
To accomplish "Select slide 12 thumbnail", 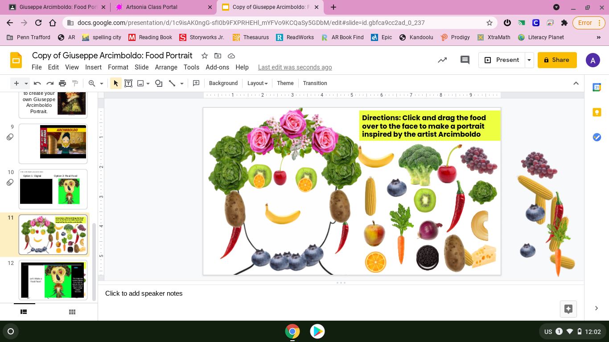I will [x=53, y=280].
